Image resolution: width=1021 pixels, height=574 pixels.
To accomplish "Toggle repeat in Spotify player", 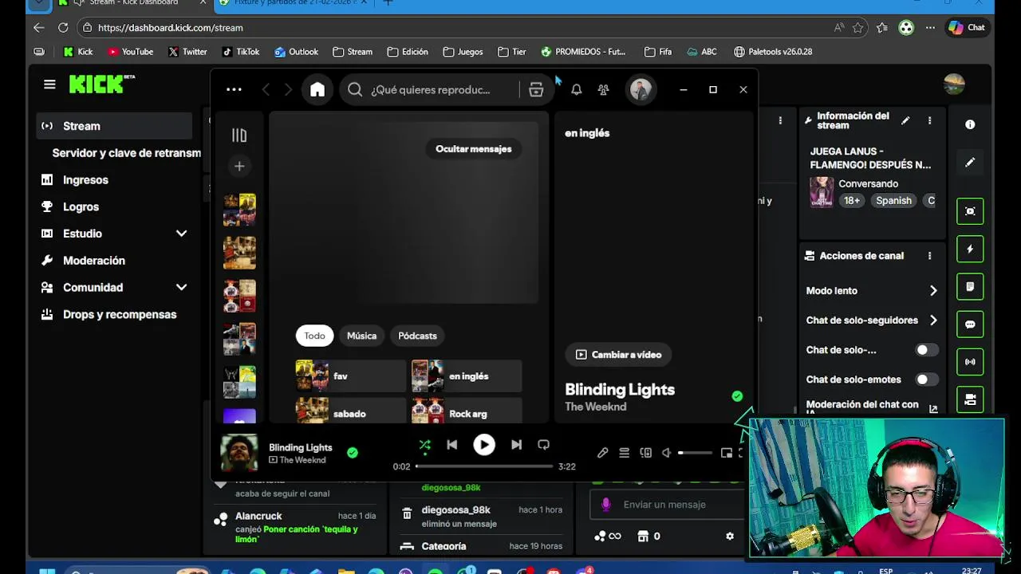I will point(543,445).
